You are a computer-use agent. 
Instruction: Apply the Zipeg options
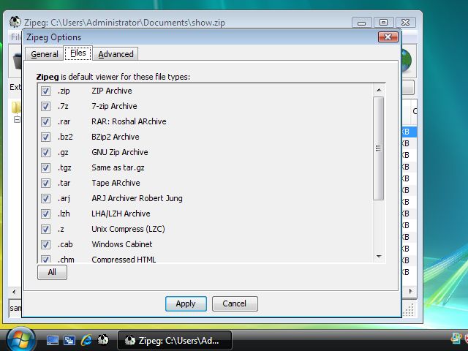pos(186,303)
